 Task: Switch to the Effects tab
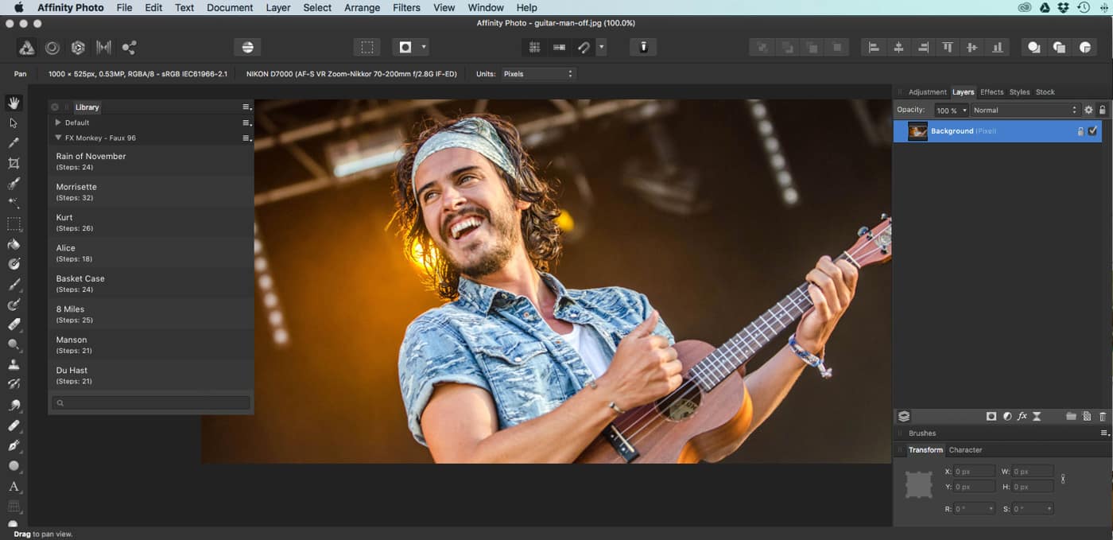click(991, 91)
